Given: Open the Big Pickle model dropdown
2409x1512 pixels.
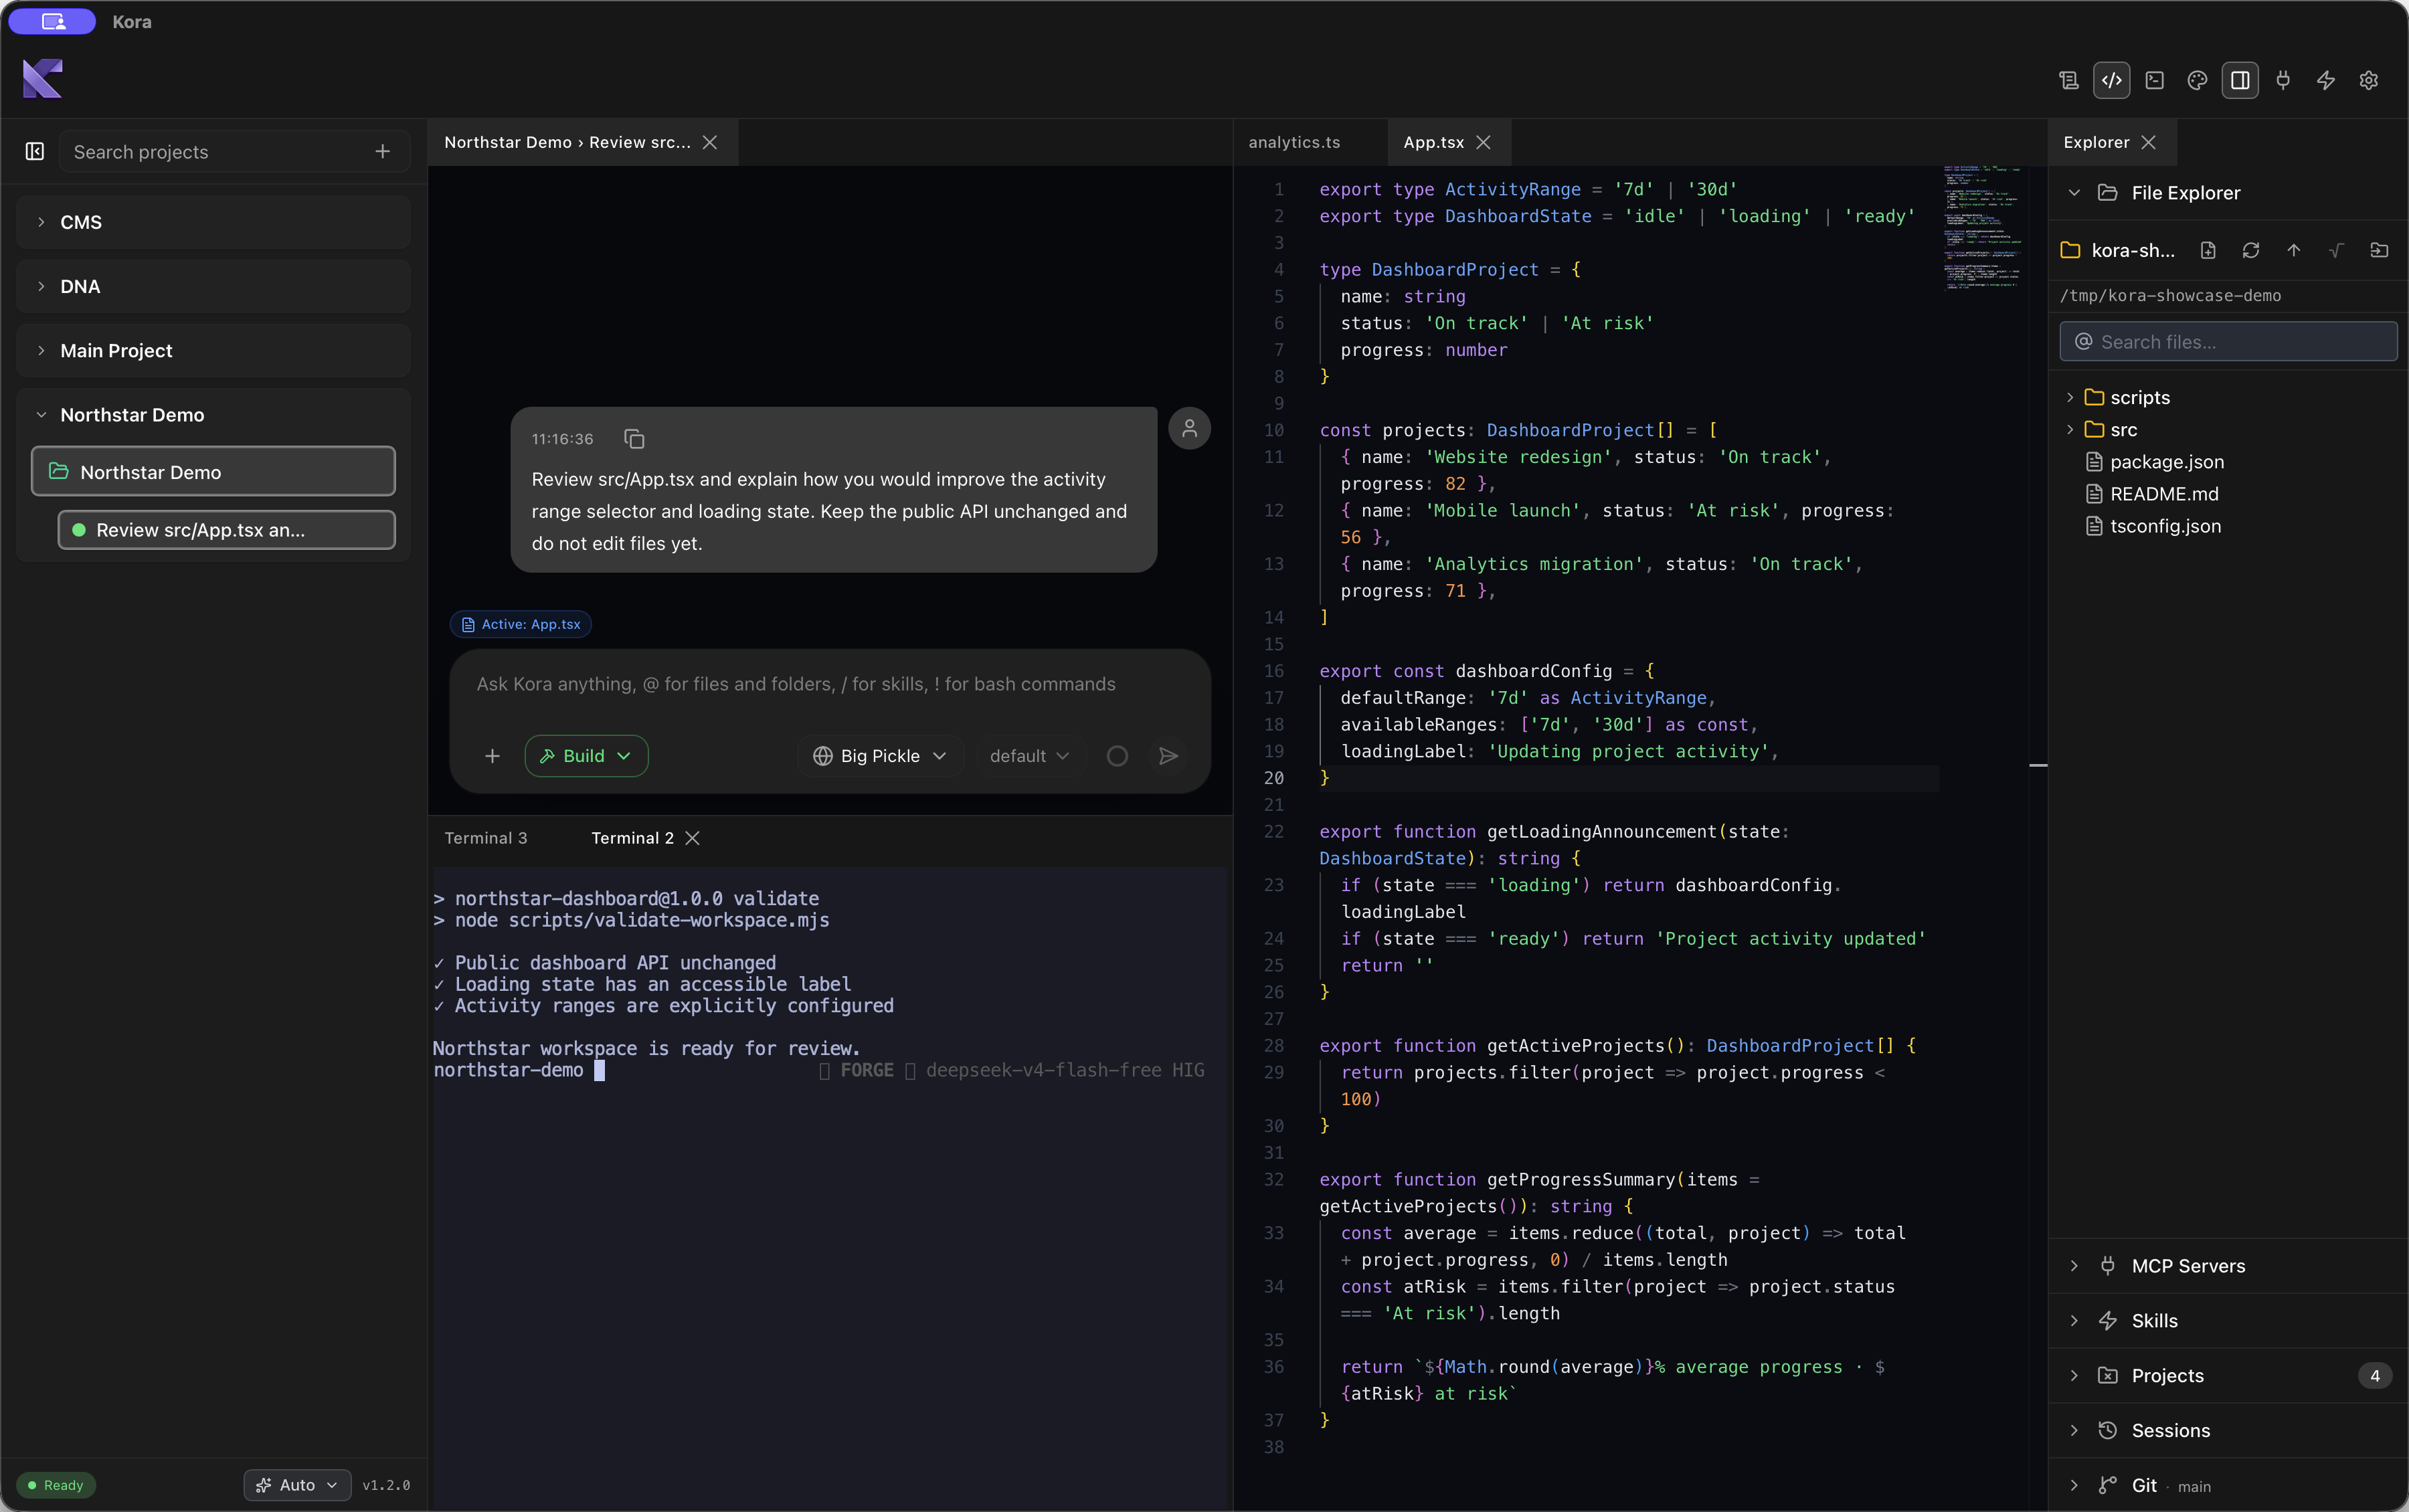Looking at the screenshot, I should (880, 756).
